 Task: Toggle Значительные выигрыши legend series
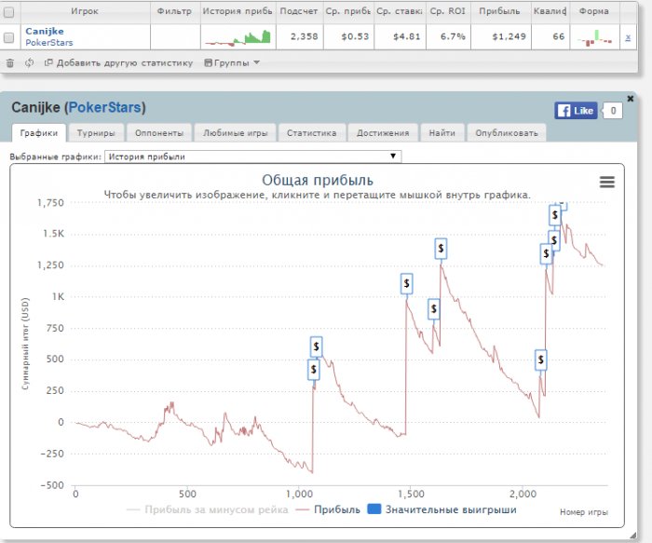pyautogui.click(x=441, y=509)
